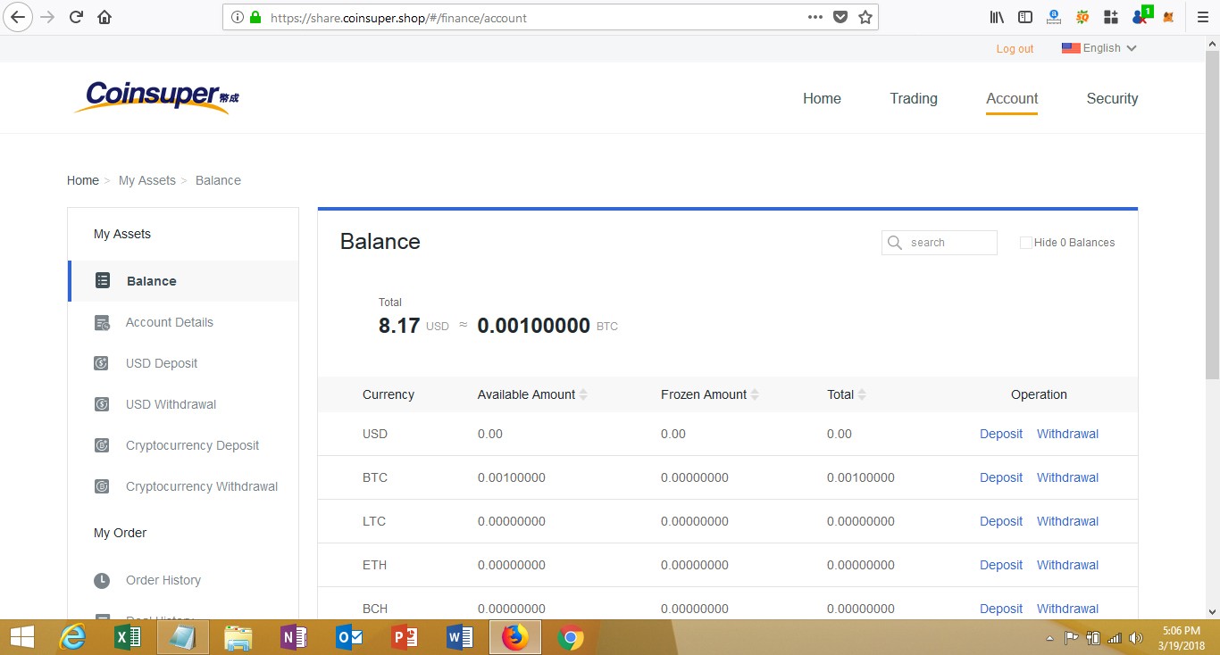Toggle the Firefox sidebar icon

pos(1025,17)
